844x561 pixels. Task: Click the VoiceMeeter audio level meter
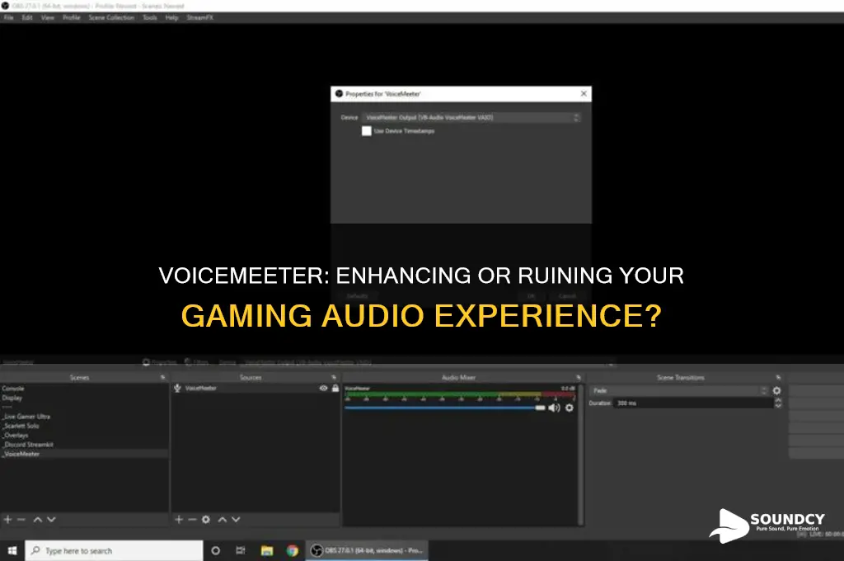(460, 395)
